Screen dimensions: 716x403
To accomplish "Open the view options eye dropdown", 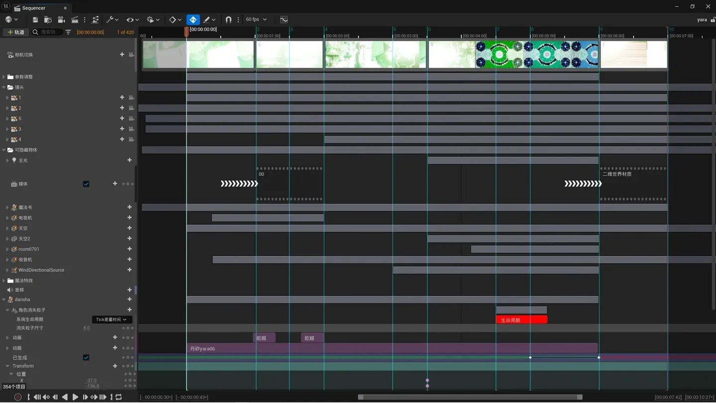I will tap(132, 20).
